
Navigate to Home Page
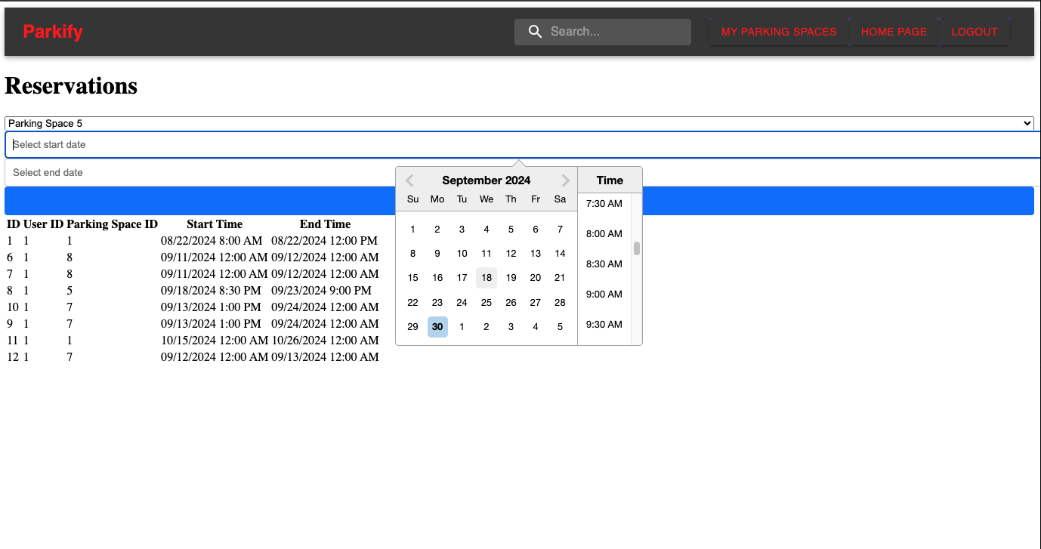[x=894, y=32]
